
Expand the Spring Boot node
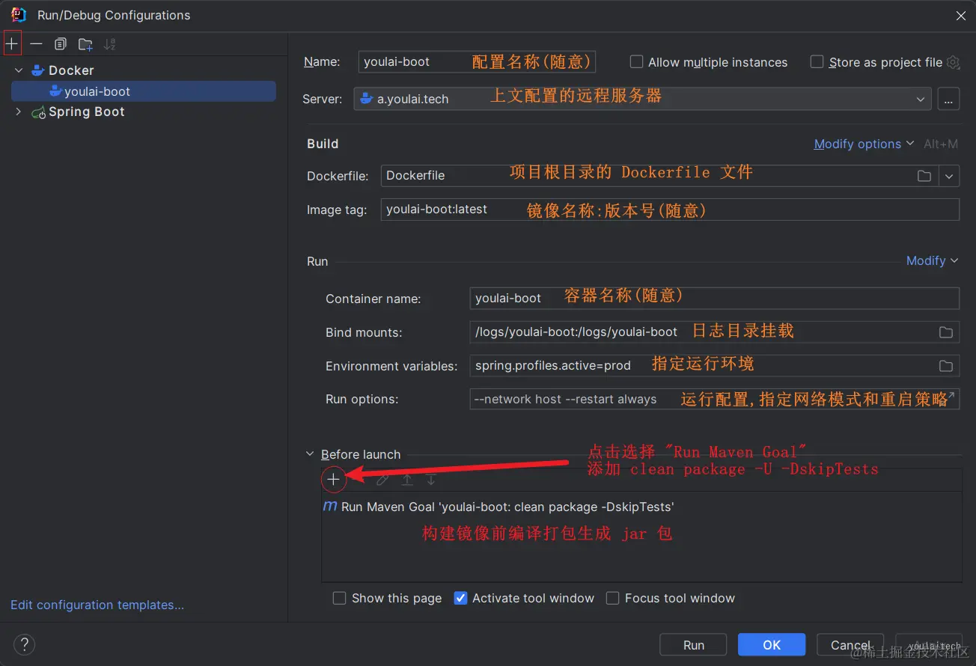18,111
